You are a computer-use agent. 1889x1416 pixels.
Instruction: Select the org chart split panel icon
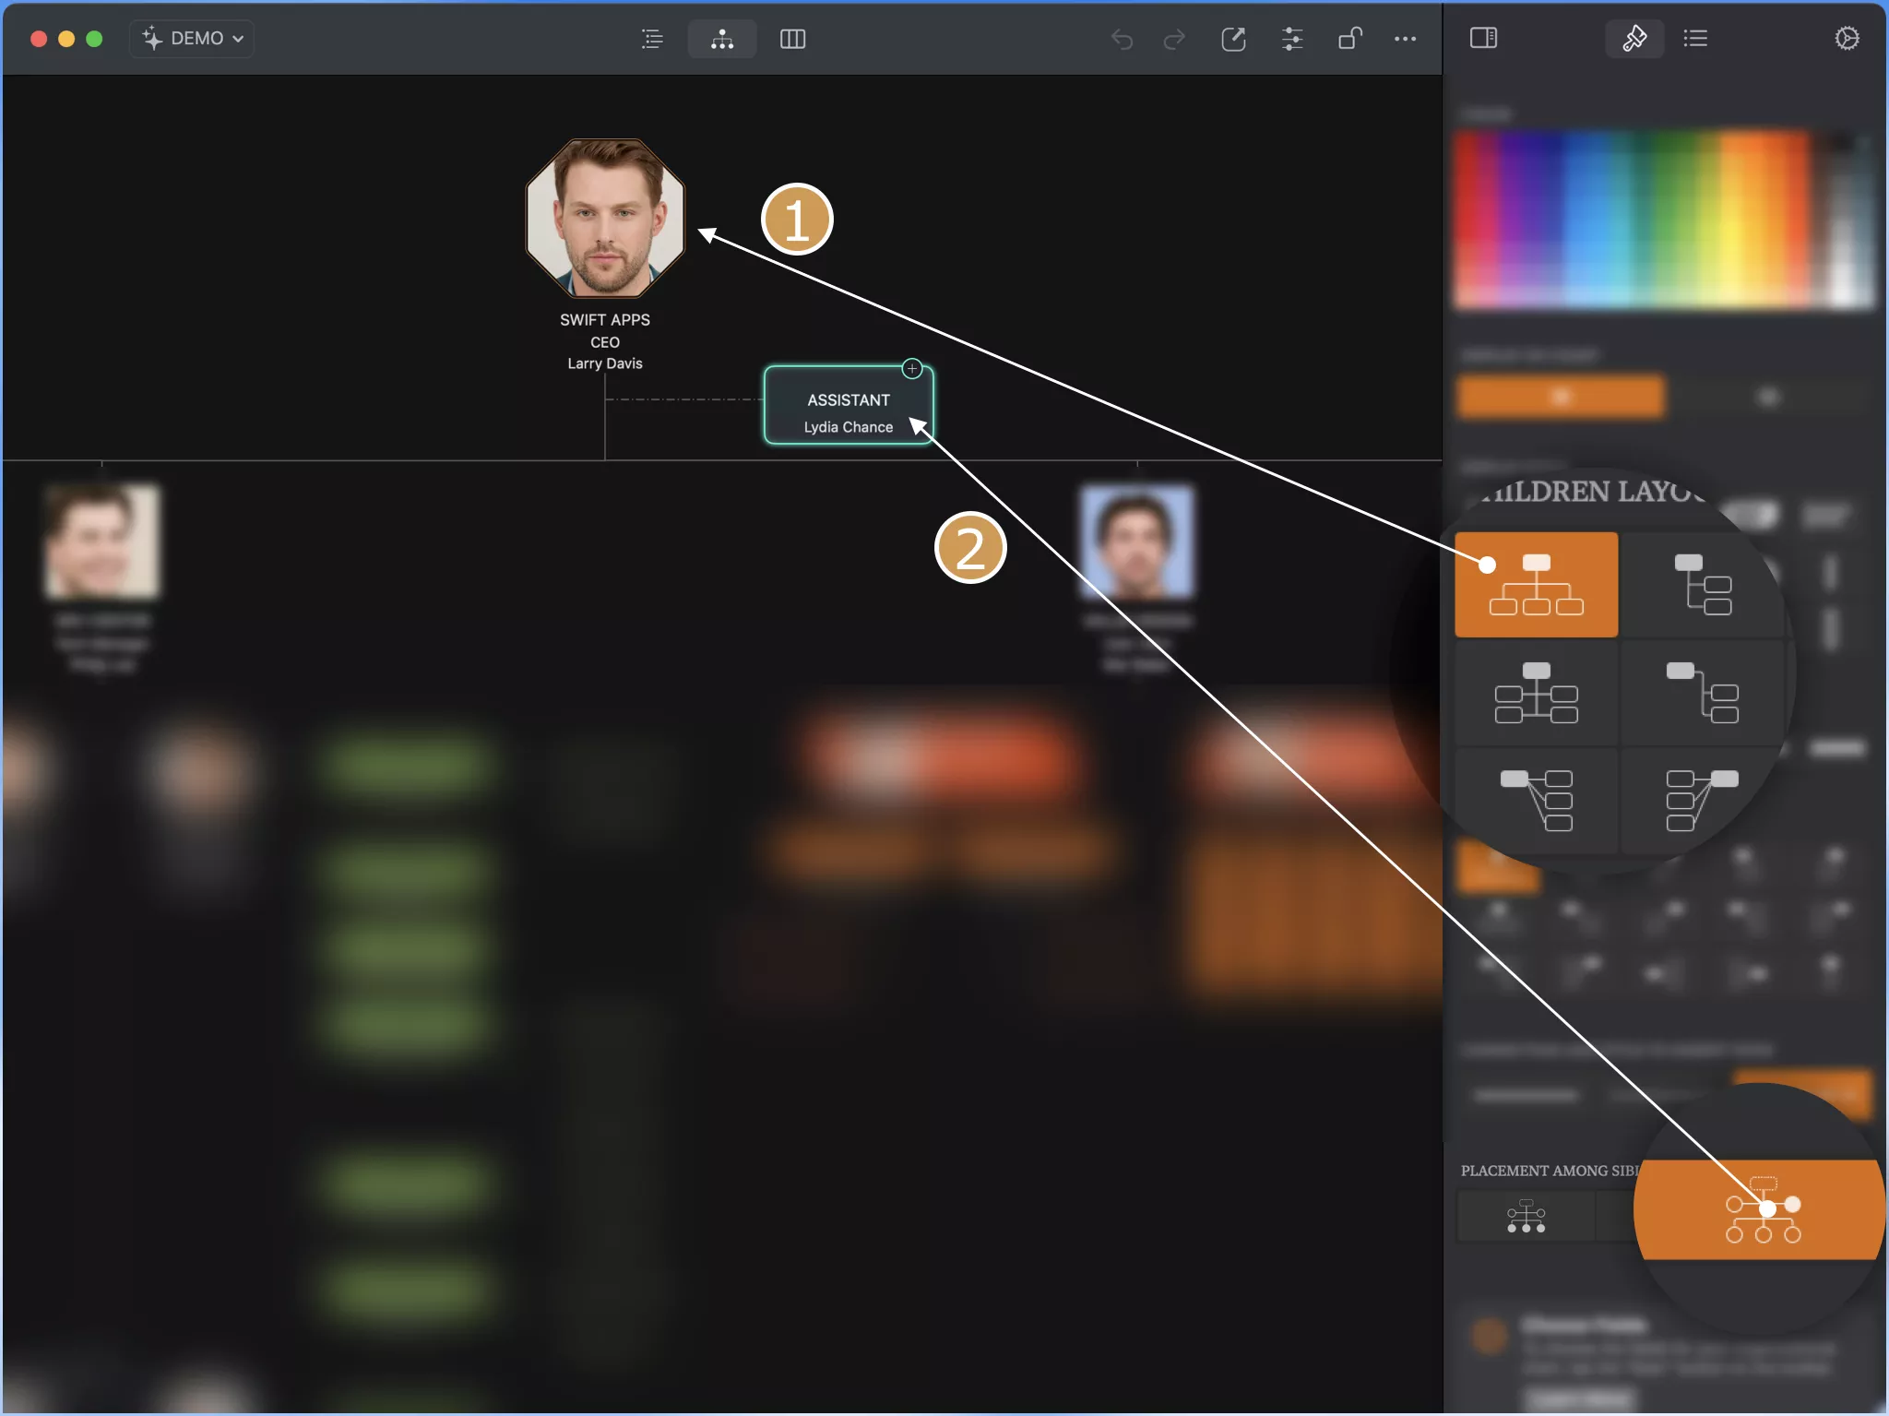(793, 37)
